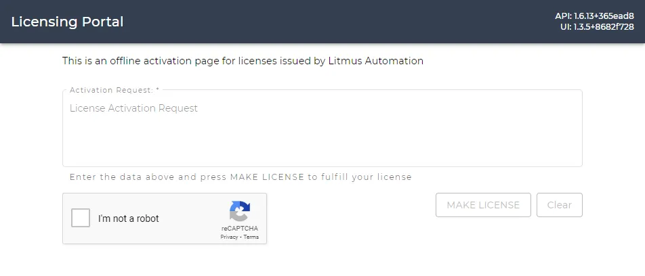The height and width of the screenshot is (276, 645).
Task: Click the reCAPTCHA logo icon
Action: coord(240,211)
